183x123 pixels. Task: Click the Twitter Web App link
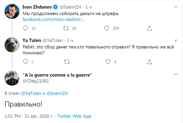[x=74, y=116]
